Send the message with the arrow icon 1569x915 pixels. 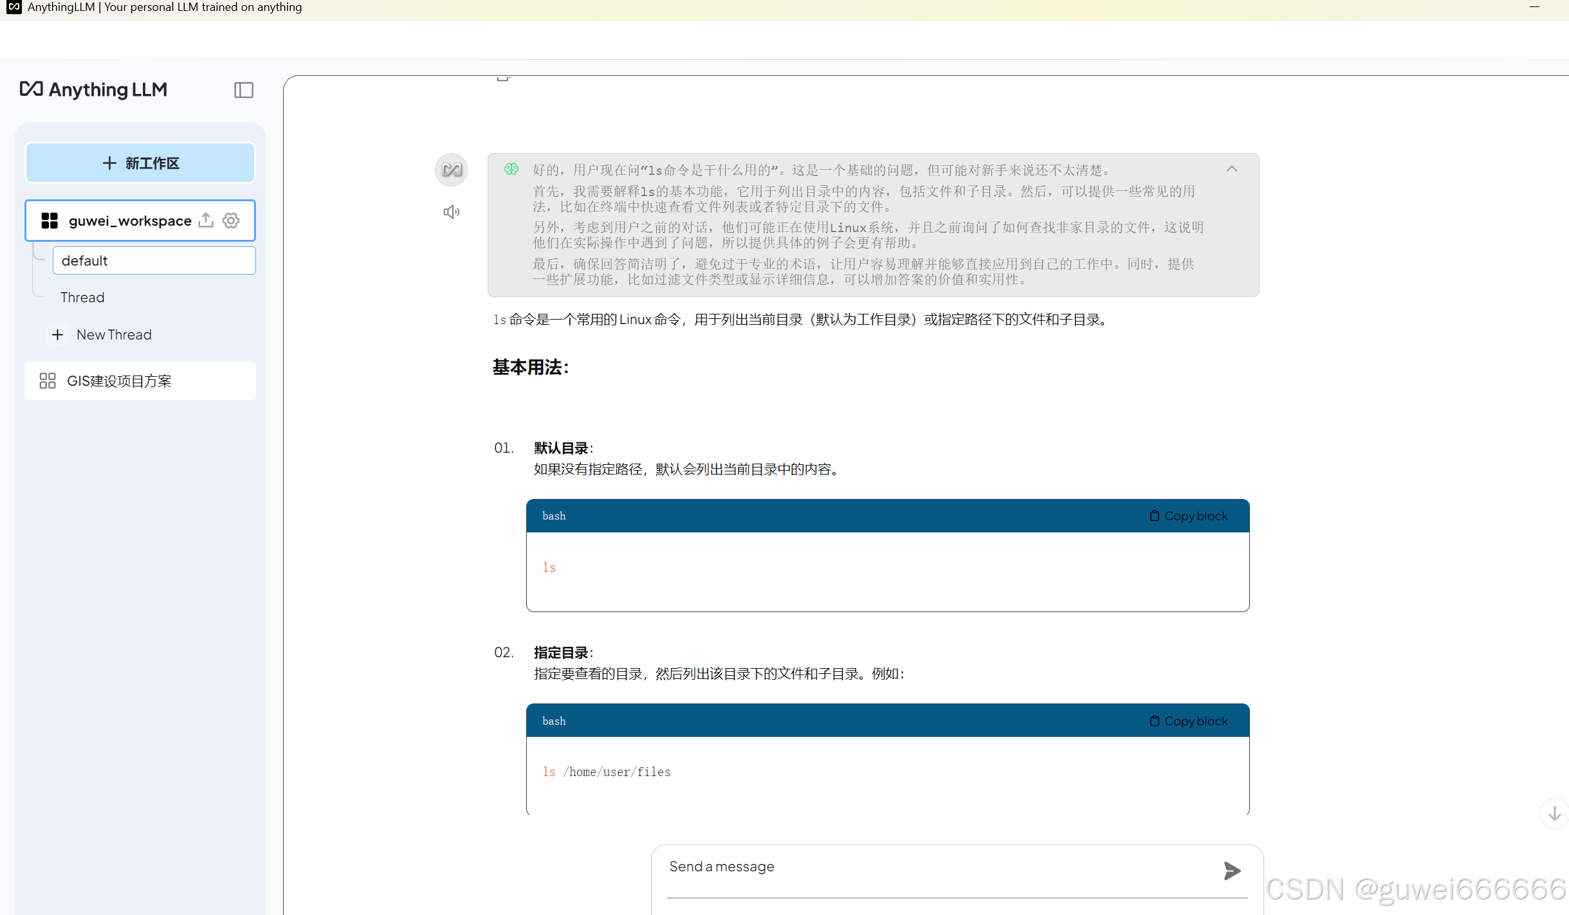coord(1231,871)
